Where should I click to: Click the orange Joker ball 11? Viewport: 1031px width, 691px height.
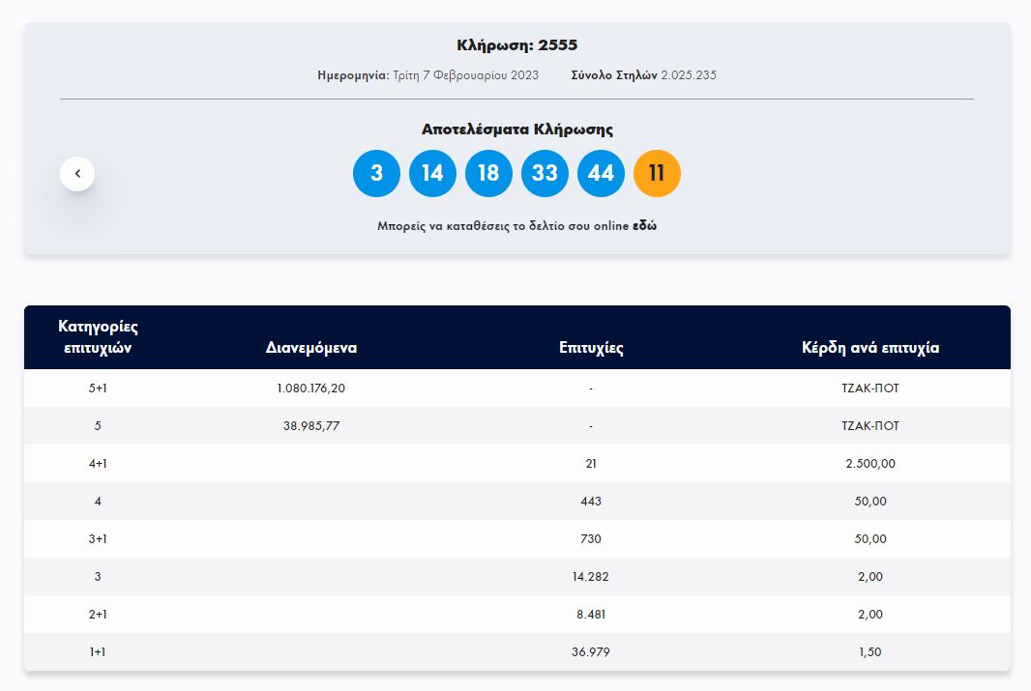(x=657, y=173)
